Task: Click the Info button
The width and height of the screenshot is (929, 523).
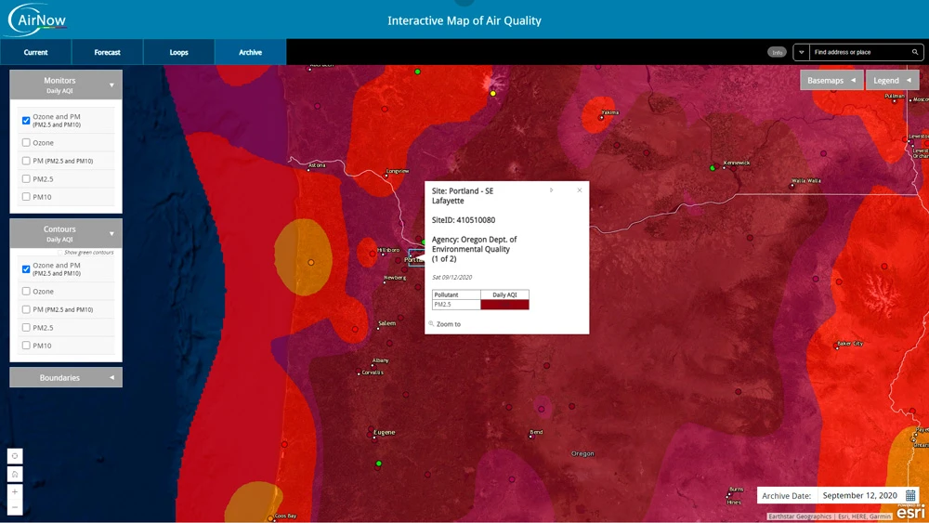Action: tap(777, 52)
